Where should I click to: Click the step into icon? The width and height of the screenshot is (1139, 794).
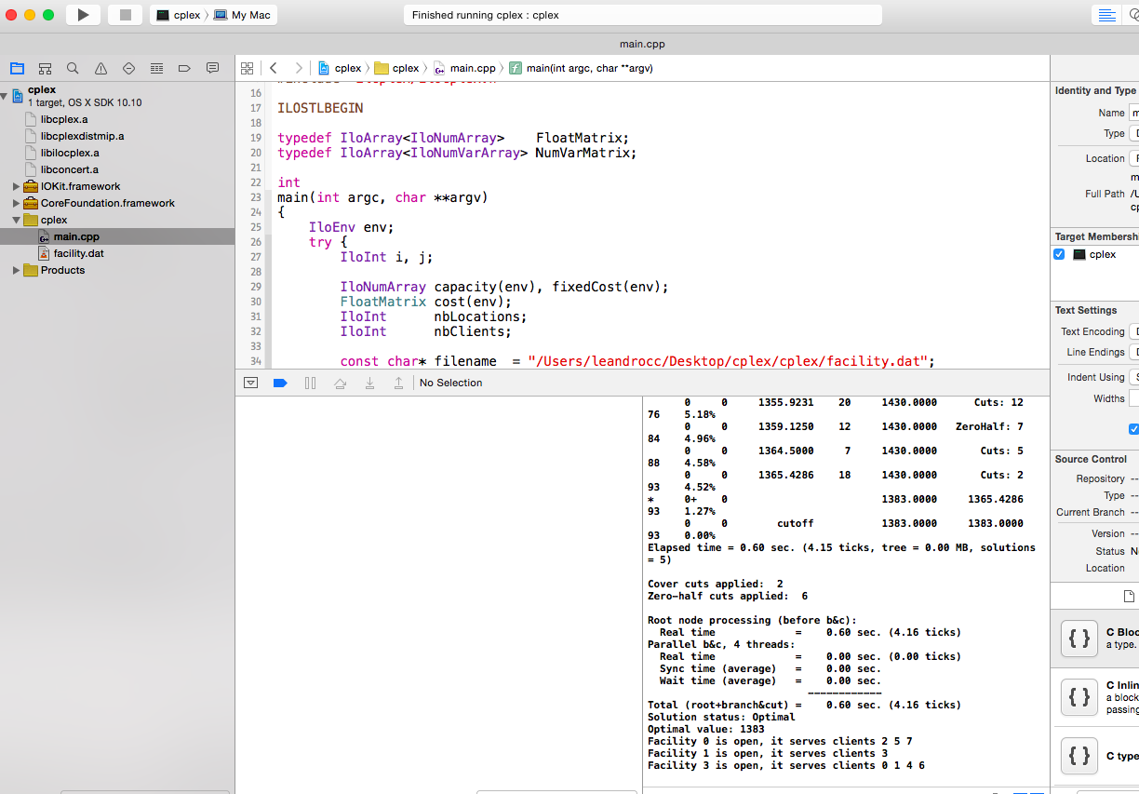369,383
